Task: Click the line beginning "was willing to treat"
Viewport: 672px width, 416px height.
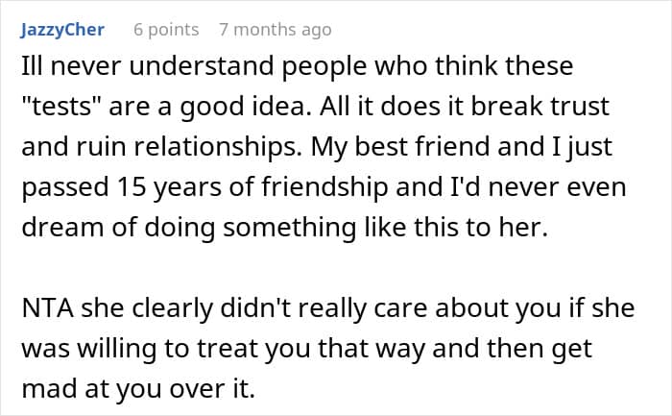Action: point(307,349)
